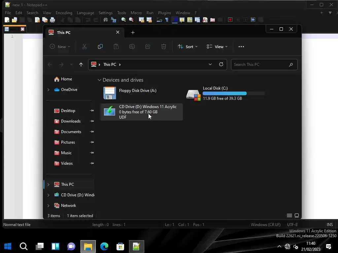Viewport: 338px width, 253px height.
Task: Click the See more three-dots button
Action: (x=241, y=47)
